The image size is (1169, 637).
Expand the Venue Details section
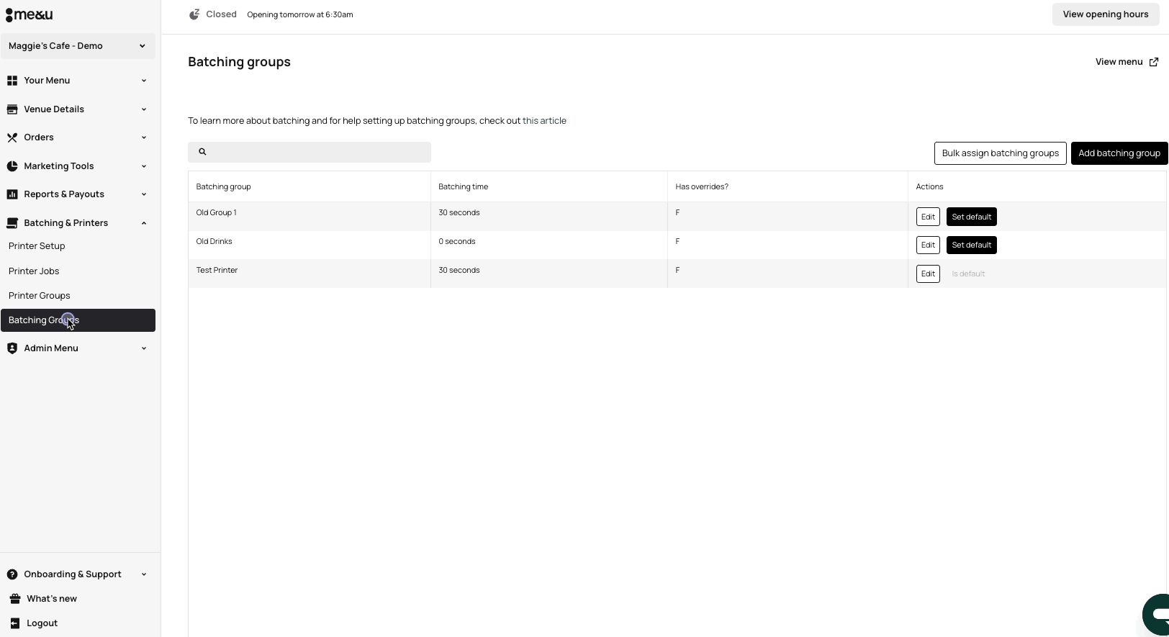point(78,109)
